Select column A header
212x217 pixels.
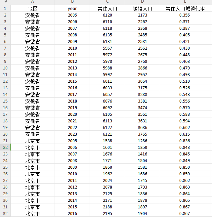(x=32, y=2)
